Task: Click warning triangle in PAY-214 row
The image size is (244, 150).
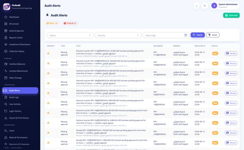Action: (48, 53)
